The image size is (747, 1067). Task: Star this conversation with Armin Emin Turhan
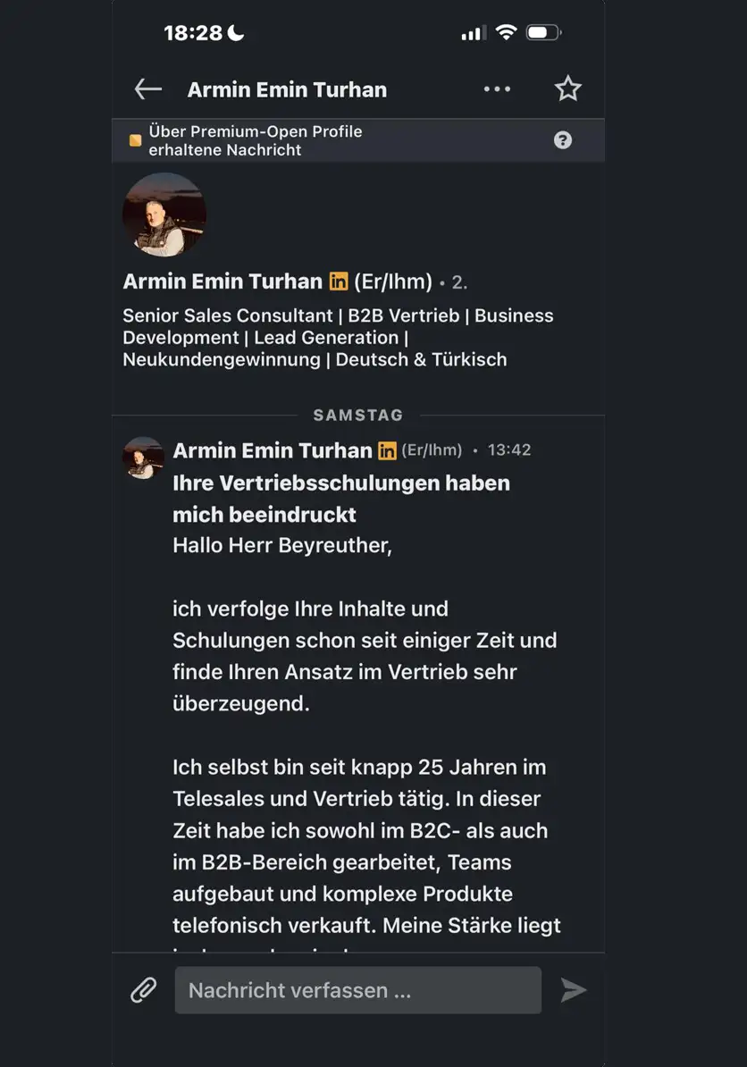point(567,89)
